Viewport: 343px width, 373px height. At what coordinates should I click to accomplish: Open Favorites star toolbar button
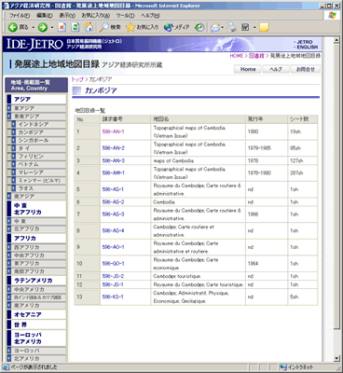[142, 27]
